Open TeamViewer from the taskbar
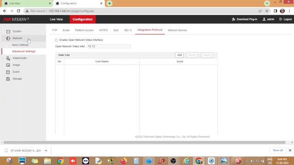This screenshot has width=294, height=165. [86, 161]
